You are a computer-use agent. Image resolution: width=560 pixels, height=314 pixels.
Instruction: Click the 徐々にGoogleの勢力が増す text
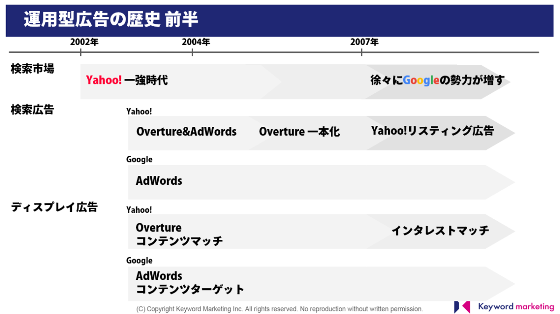point(437,80)
